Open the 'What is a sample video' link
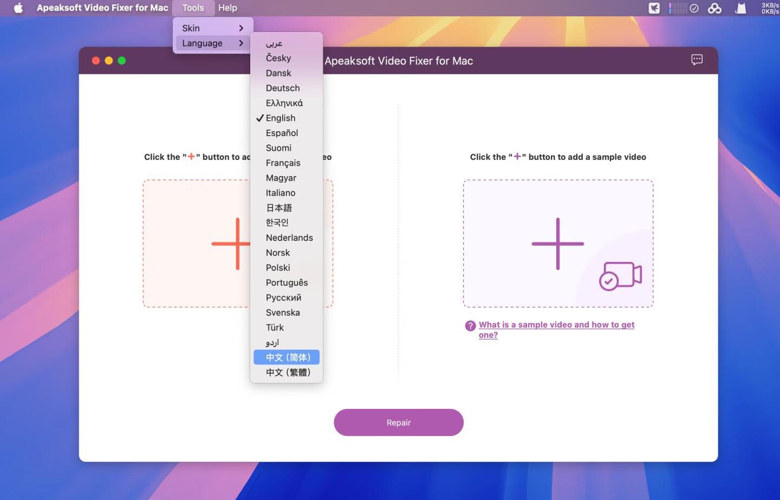780x500 pixels. click(556, 325)
